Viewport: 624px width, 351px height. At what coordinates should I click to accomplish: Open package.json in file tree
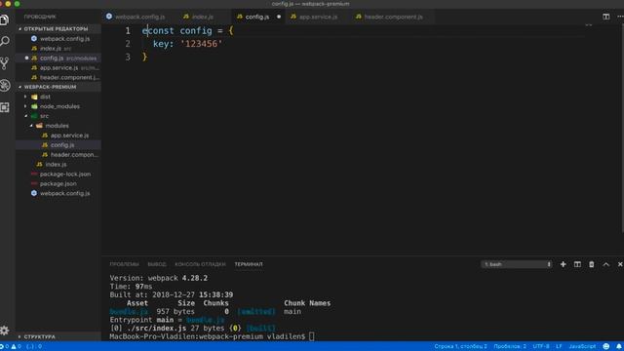point(58,183)
